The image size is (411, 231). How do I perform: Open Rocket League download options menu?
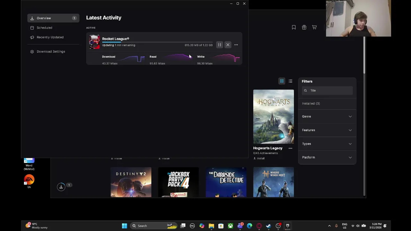[x=236, y=45]
